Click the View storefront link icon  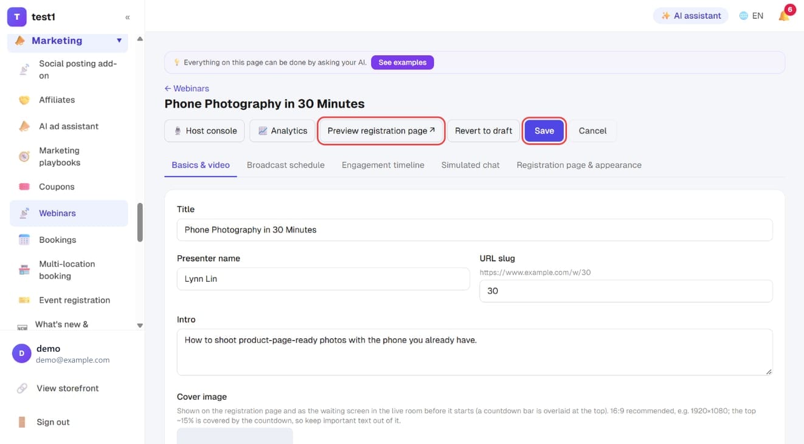coord(22,388)
